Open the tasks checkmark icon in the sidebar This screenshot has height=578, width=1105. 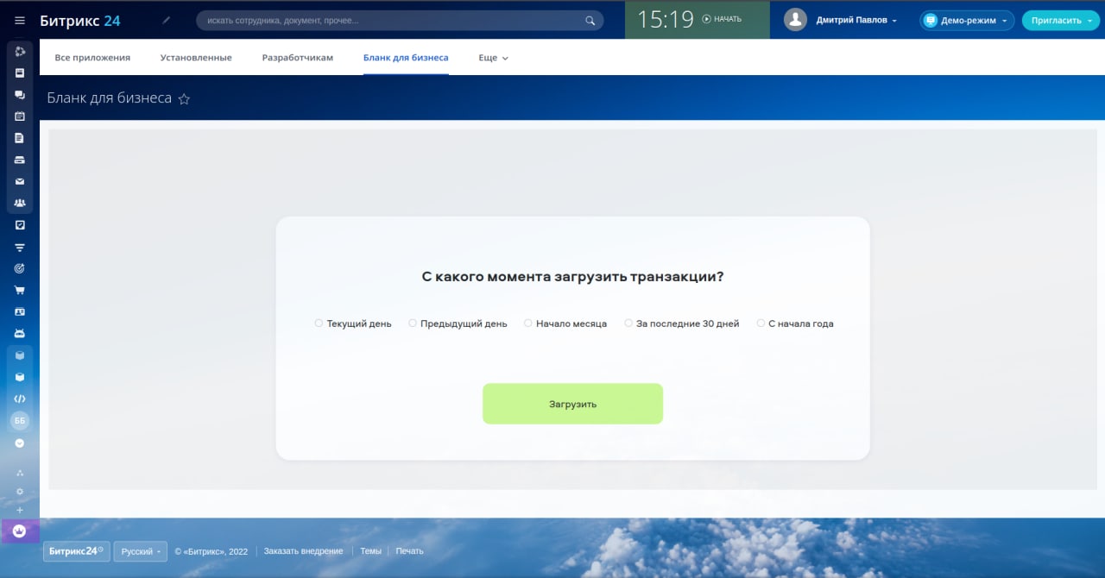(x=20, y=225)
